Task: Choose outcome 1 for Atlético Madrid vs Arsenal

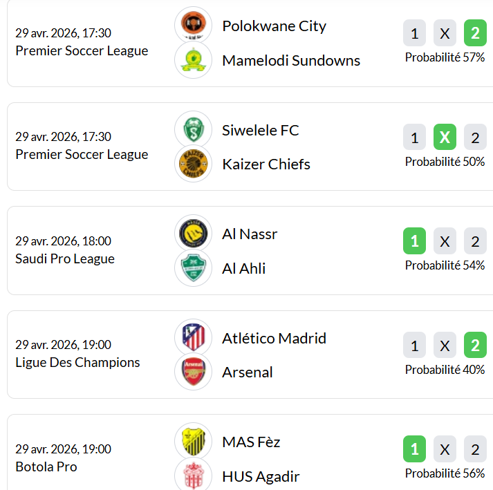Action: tap(414, 345)
